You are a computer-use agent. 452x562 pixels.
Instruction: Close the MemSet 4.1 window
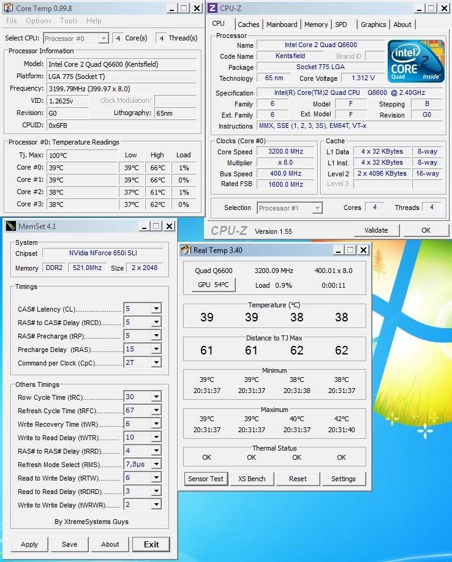click(169, 226)
